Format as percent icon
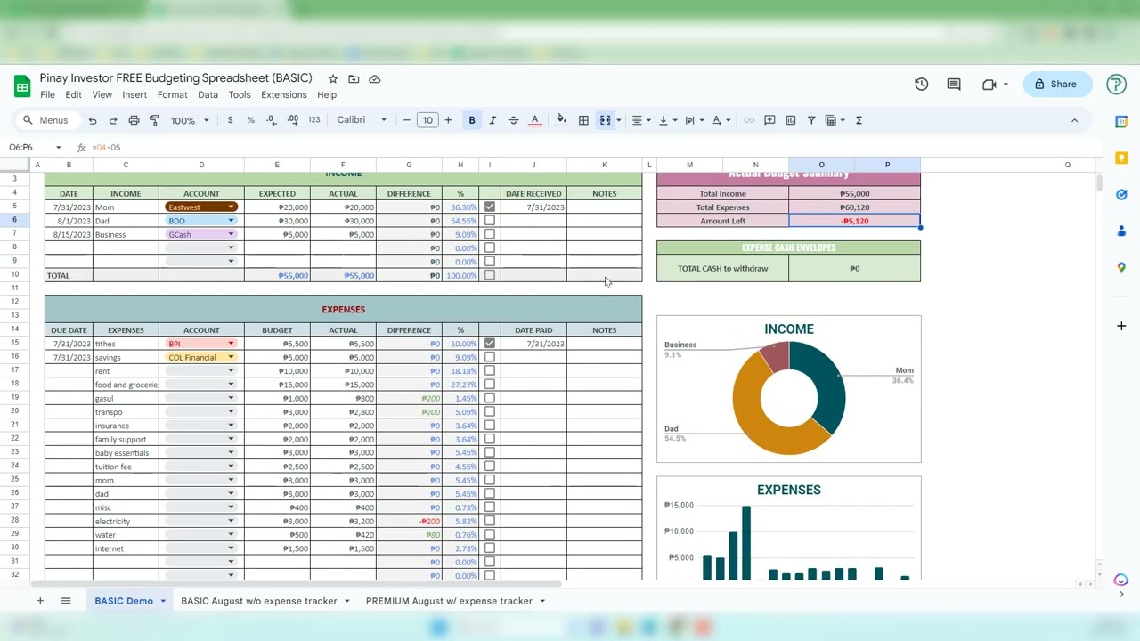This screenshot has width=1140, height=641. [x=251, y=120]
